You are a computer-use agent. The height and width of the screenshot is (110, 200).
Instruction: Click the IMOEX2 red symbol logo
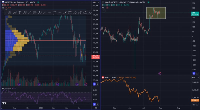[103, 77]
